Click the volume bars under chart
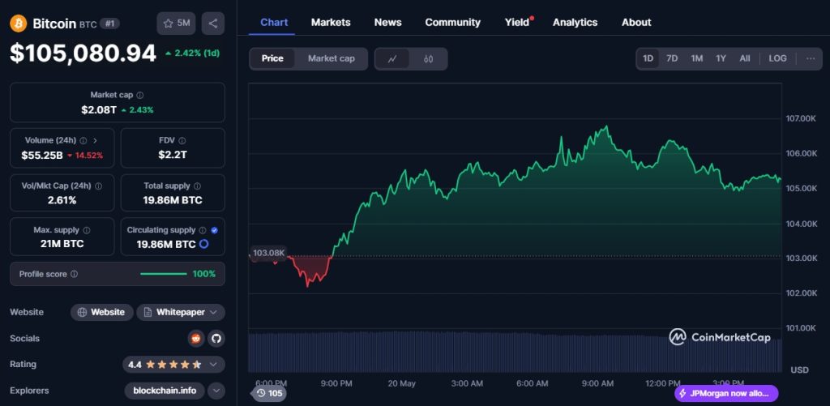The height and width of the screenshot is (406, 830). point(515,352)
